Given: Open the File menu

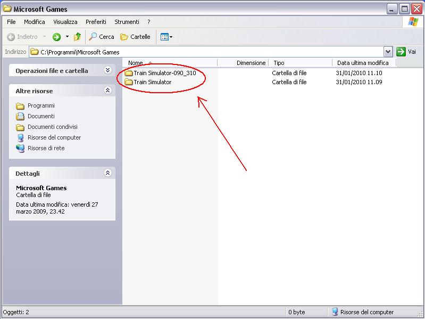Looking at the screenshot, I should (x=11, y=22).
